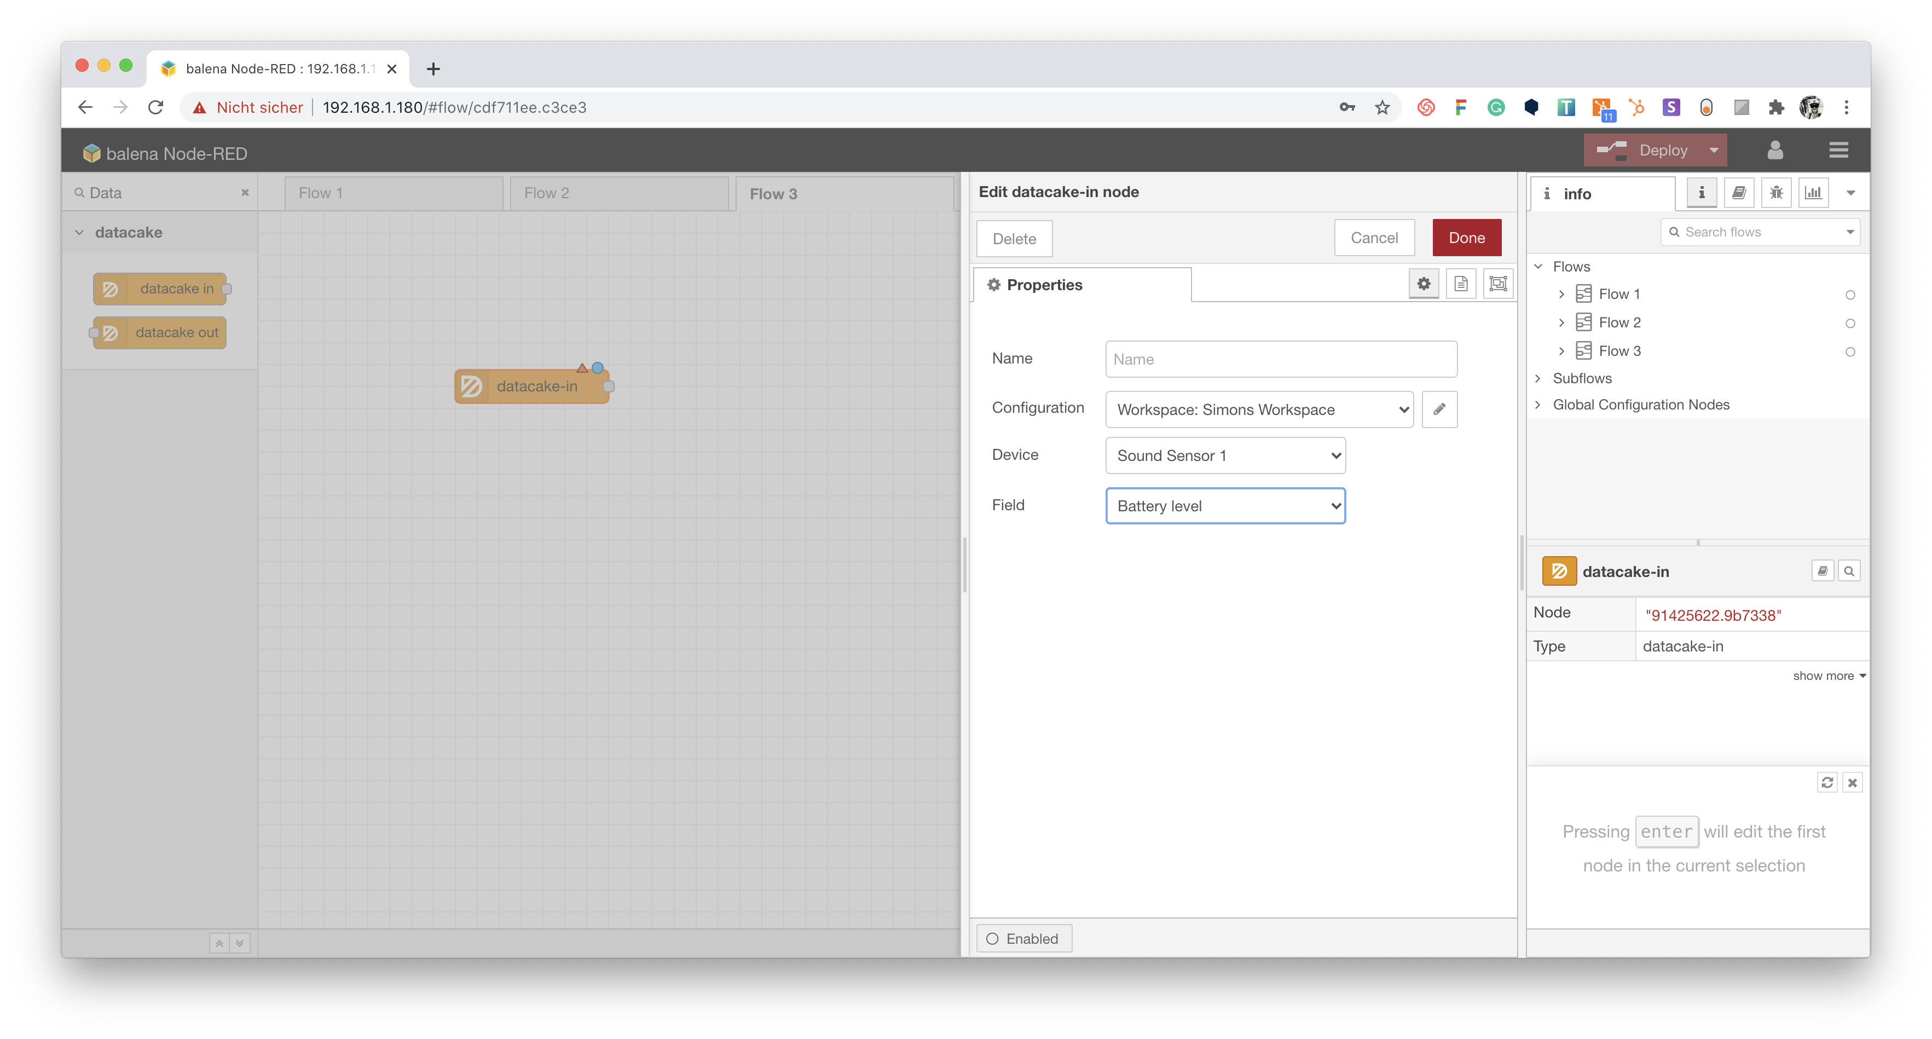Viewport: 1932px width, 1039px height.
Task: Open the Deploy options dropdown arrow
Action: point(1713,150)
